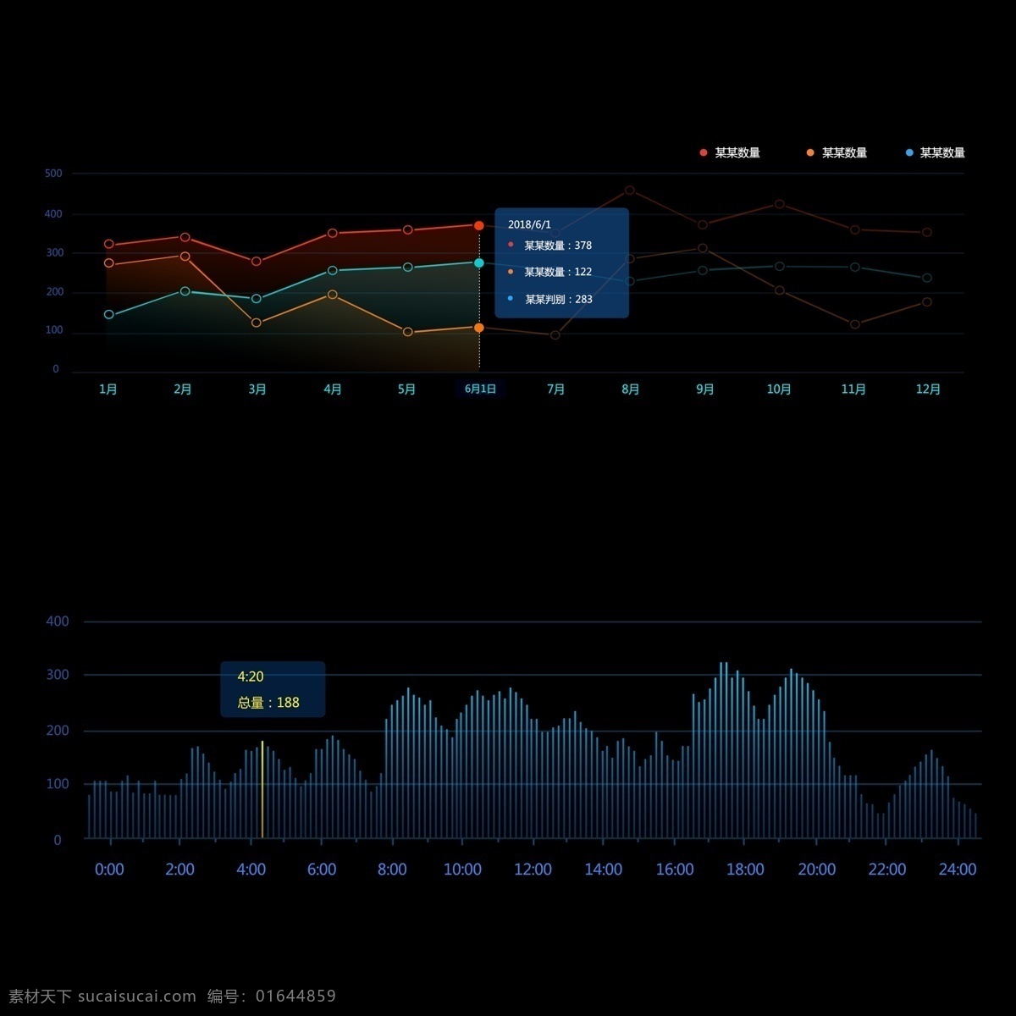The height and width of the screenshot is (1016, 1016).
Task: Select the 22:00 time axis label
Action: (886, 870)
